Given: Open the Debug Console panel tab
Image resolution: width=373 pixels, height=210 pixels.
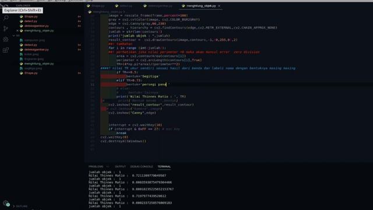Looking at the screenshot, I should pos(142,166).
